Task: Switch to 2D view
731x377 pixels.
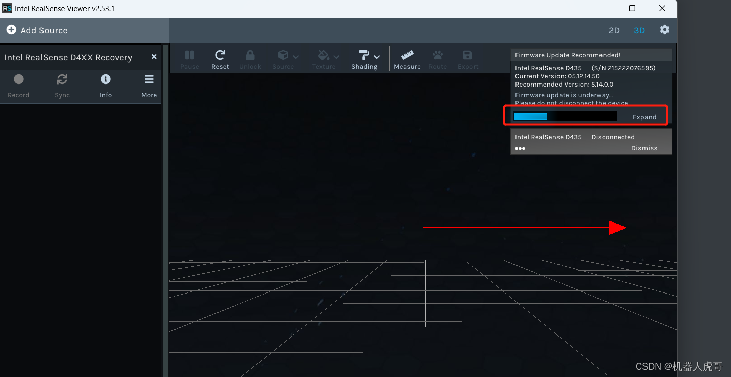Action: pyautogui.click(x=614, y=30)
